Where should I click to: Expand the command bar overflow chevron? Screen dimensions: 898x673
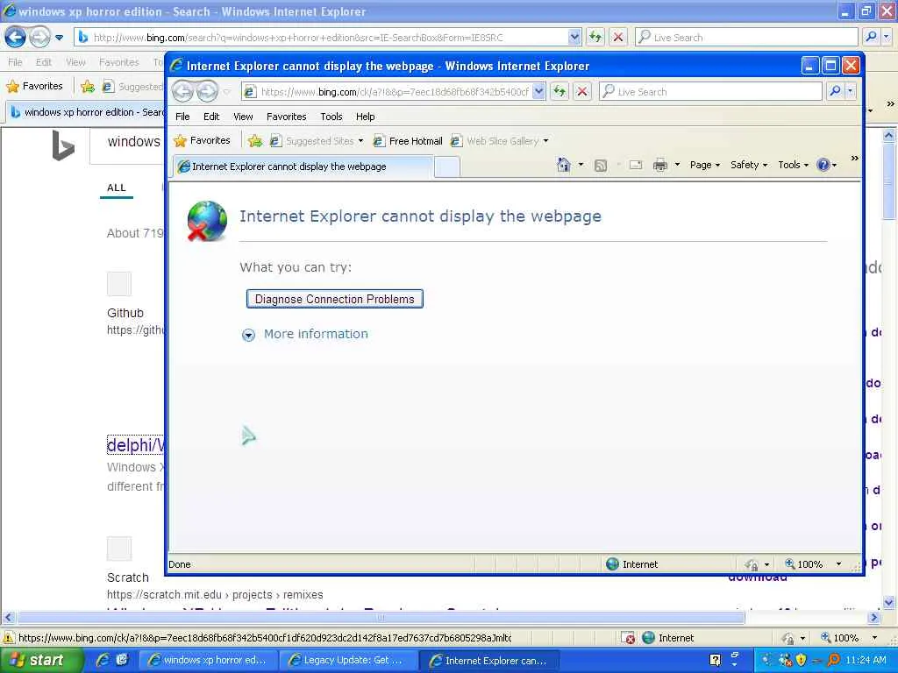pos(854,158)
